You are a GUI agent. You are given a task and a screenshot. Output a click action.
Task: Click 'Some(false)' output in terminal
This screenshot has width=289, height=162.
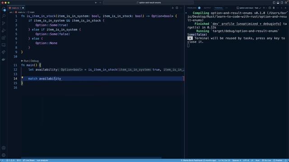[x=197, y=35]
